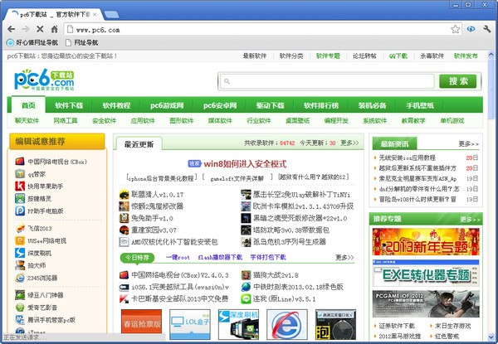Open the pc6游戏网 navigation tab
Screen dimensions: 498x344
167,105
